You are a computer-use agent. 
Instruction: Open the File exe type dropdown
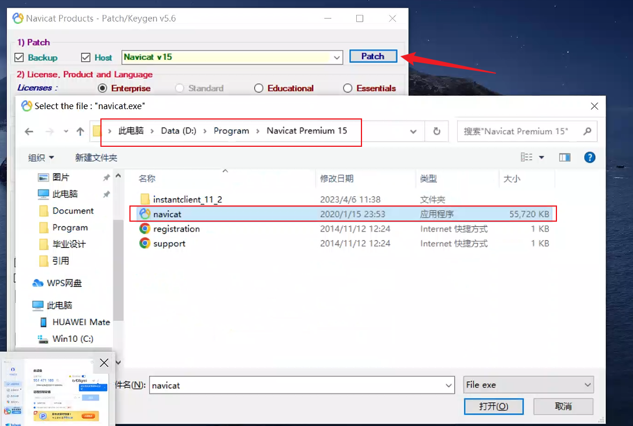pyautogui.click(x=529, y=385)
